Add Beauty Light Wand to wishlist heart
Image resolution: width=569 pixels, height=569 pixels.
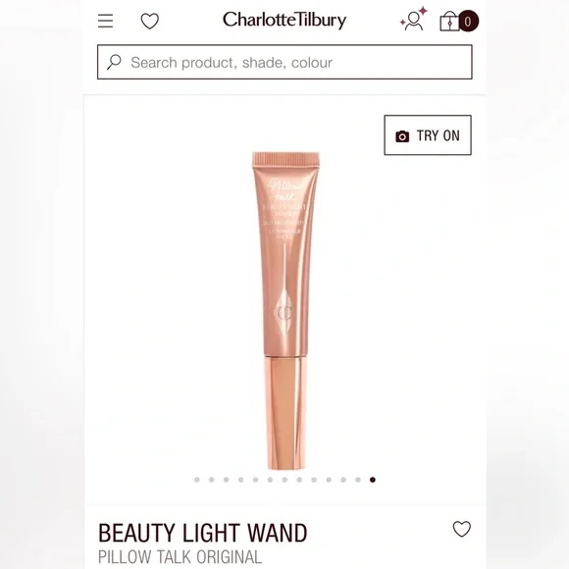(462, 529)
